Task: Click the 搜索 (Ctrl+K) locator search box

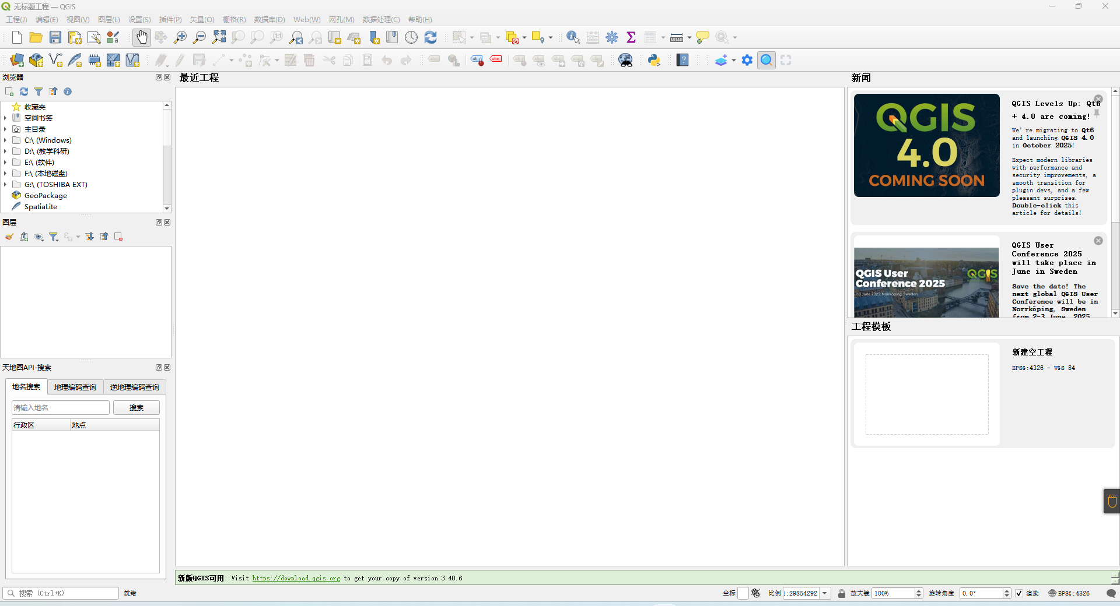Action: (61, 593)
